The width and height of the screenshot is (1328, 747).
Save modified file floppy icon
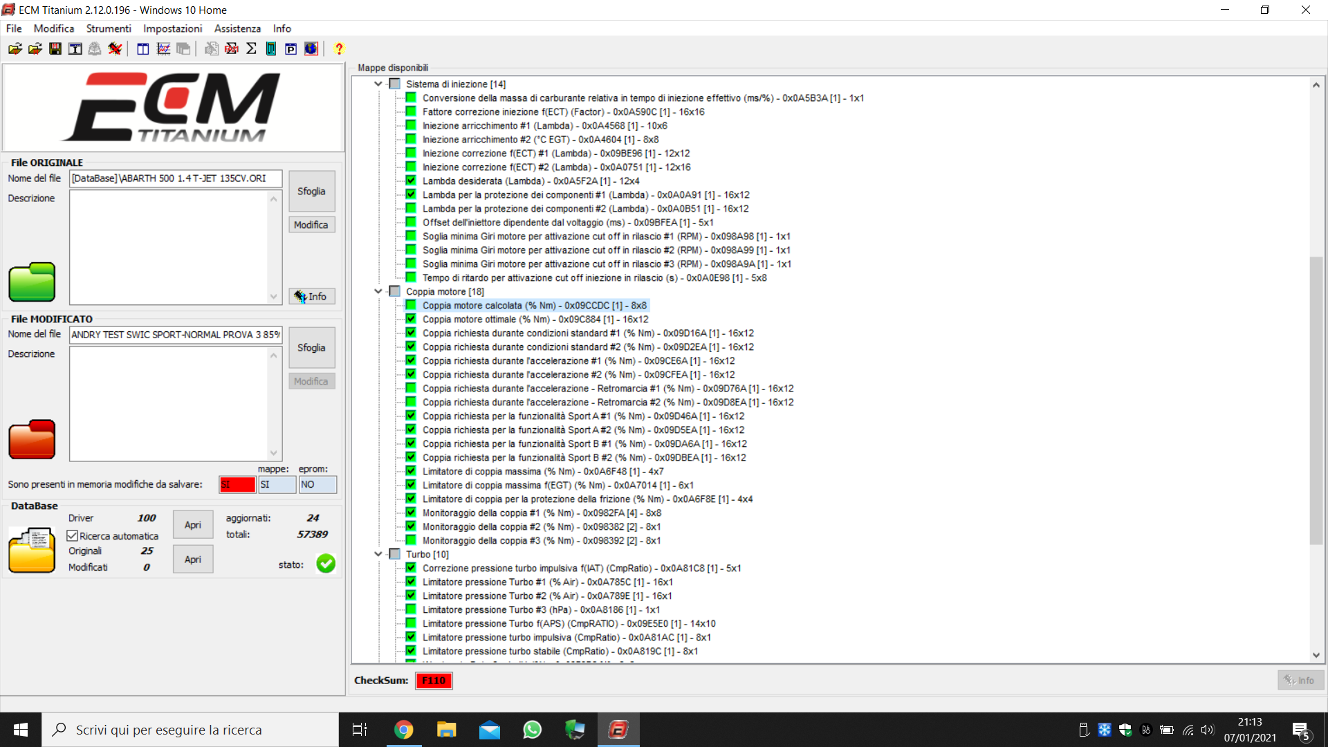(x=55, y=49)
